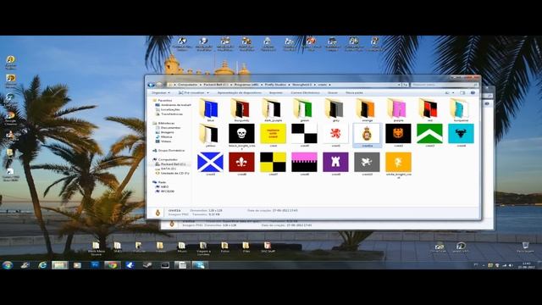Viewport: 542px width, 305px height.
Task: Select Grupo Doméstico in navigation pane
Action: click(x=171, y=151)
